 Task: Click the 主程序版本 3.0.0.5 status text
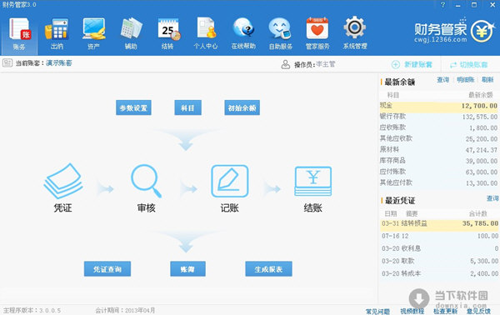pos(32,310)
